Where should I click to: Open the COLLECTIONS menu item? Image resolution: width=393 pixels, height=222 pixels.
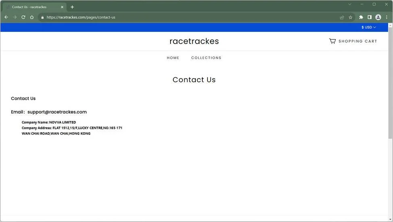point(206,58)
